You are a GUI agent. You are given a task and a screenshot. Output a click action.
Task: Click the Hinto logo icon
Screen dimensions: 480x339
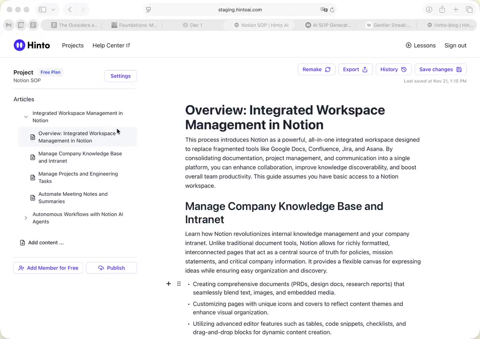(19, 45)
